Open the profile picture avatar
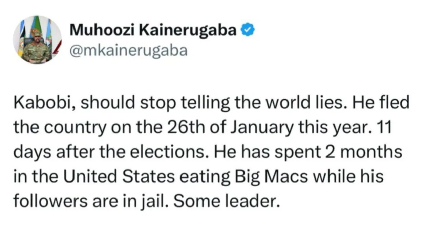 (x=37, y=40)
